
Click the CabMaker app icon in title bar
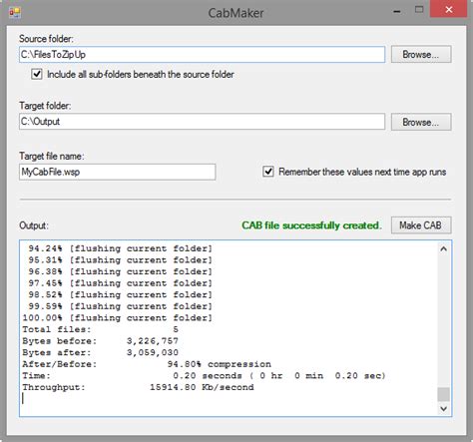(x=15, y=13)
